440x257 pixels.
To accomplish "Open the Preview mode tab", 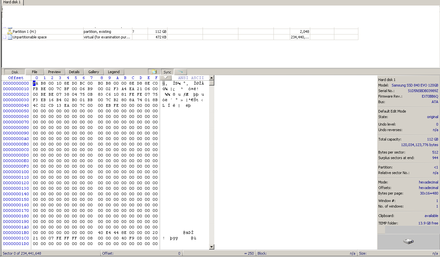I will [54, 72].
